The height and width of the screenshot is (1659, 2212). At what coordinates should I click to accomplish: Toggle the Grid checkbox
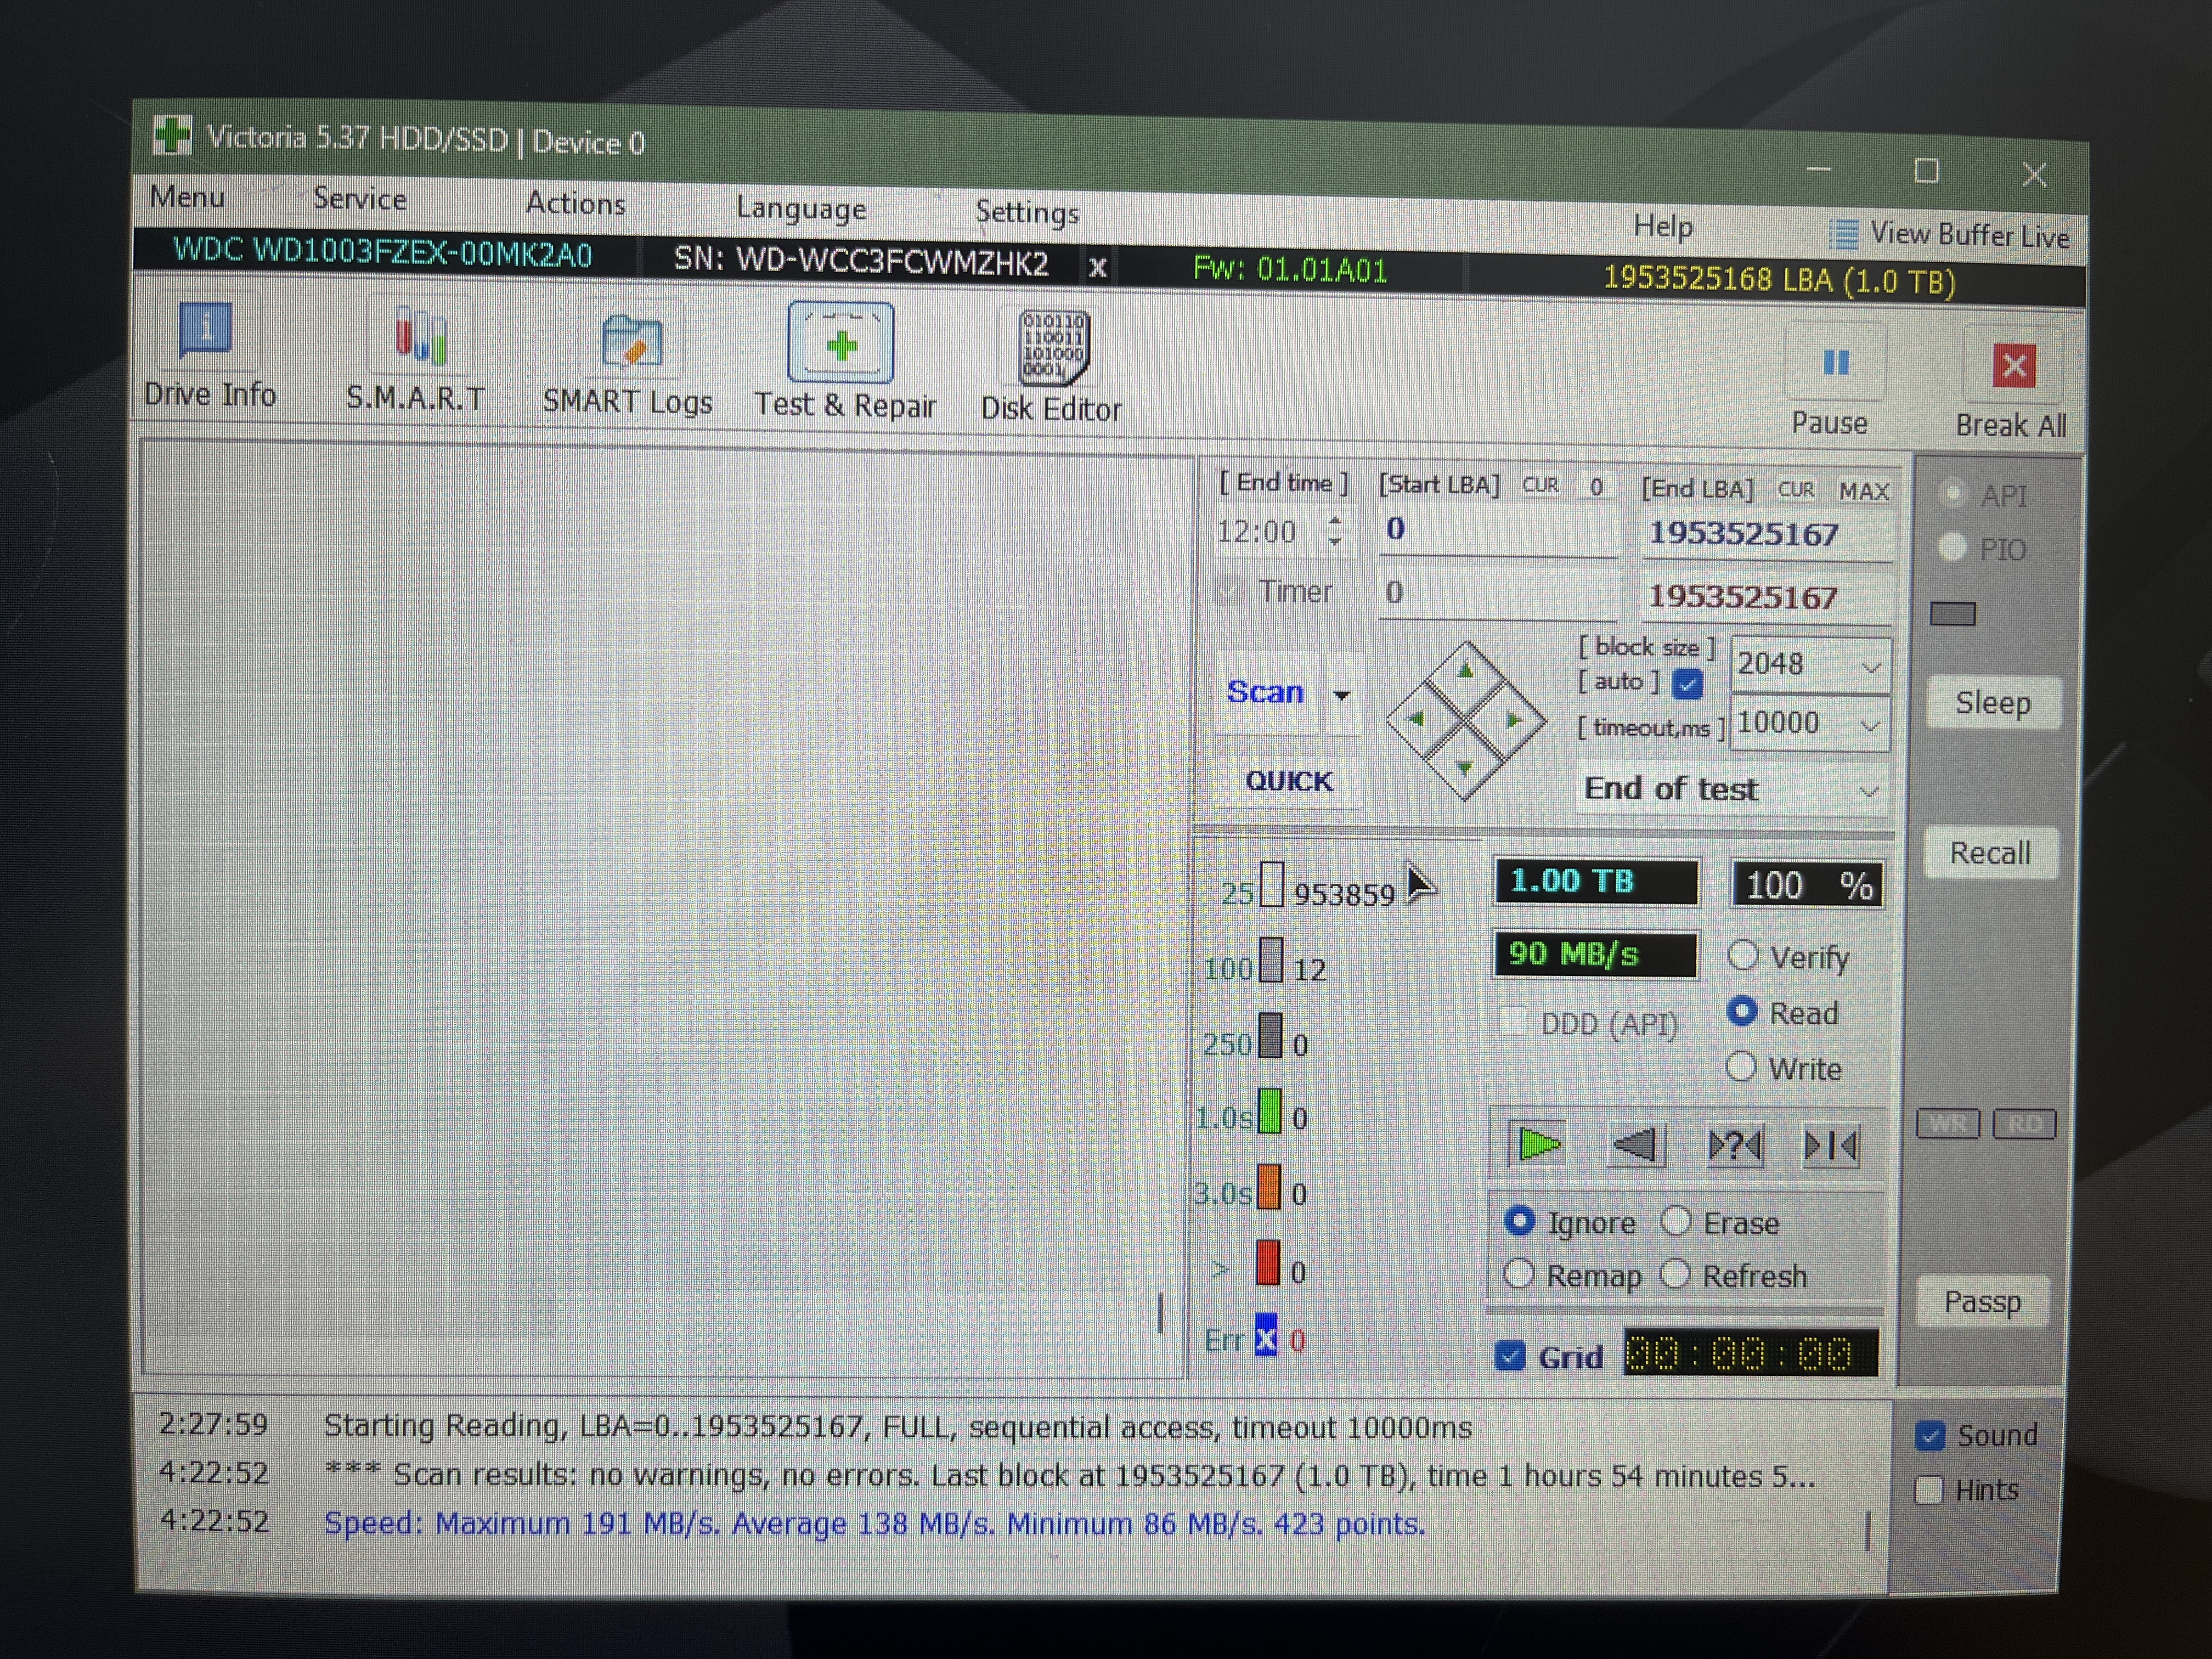tap(1510, 1356)
